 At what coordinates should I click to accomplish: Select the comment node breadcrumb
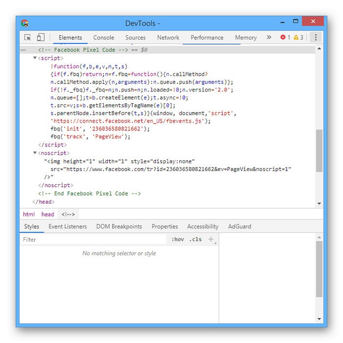(68, 214)
